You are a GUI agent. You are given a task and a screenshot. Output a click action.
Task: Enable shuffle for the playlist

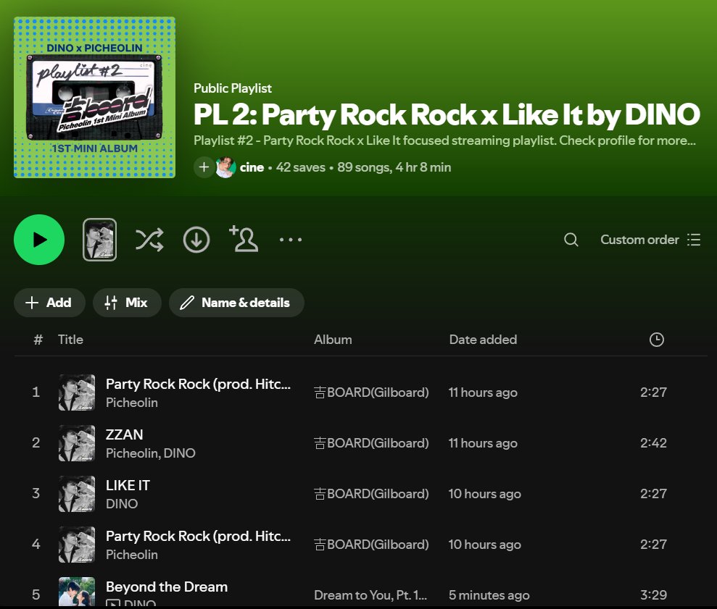(x=149, y=240)
